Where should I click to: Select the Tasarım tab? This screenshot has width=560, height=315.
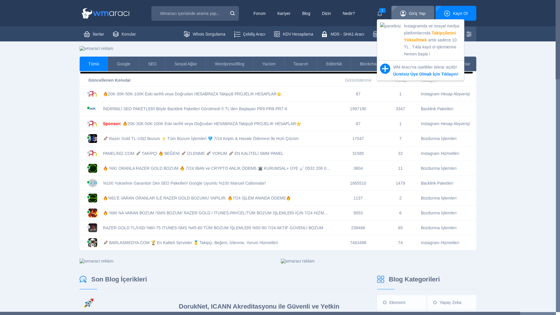point(301,64)
